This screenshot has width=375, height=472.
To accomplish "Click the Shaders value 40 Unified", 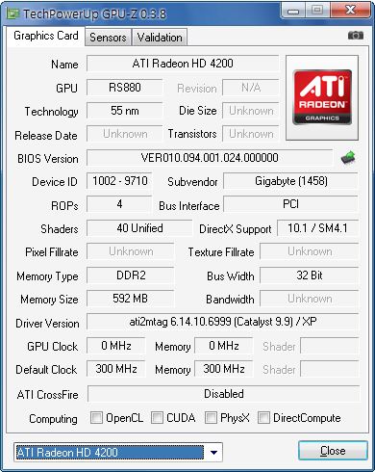I will pyautogui.click(x=139, y=228).
